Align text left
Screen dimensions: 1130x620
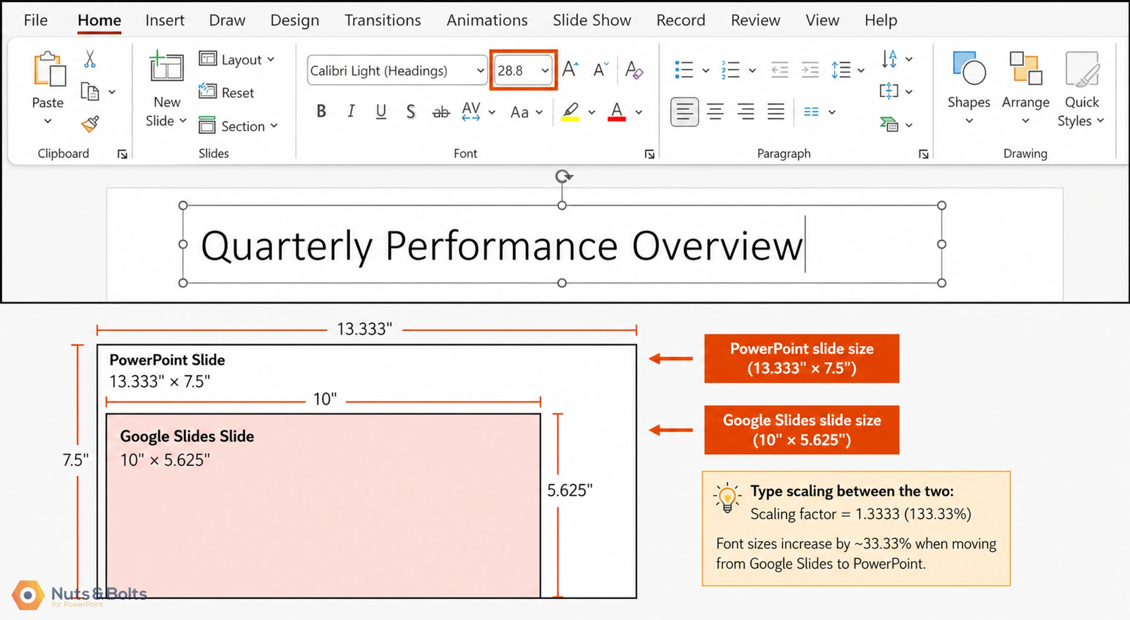684,112
